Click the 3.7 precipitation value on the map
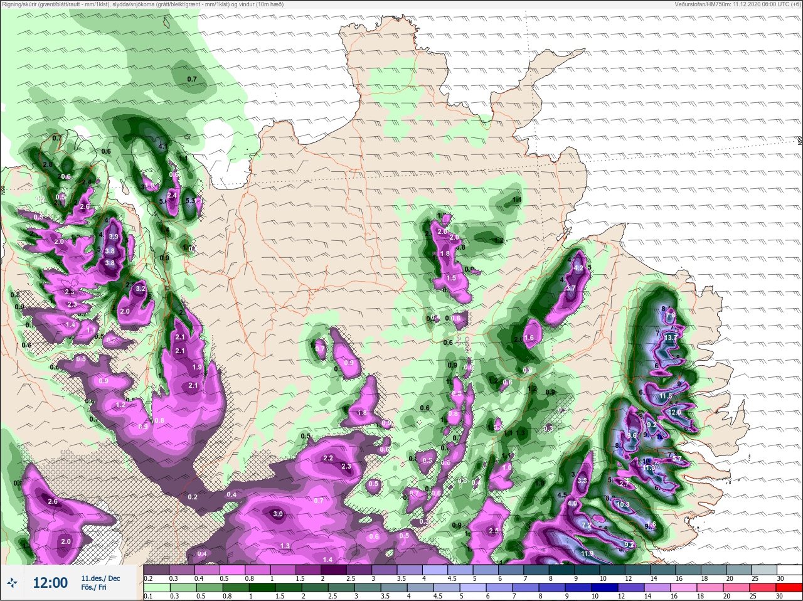Image resolution: width=803 pixels, height=601 pixels. 571,288
